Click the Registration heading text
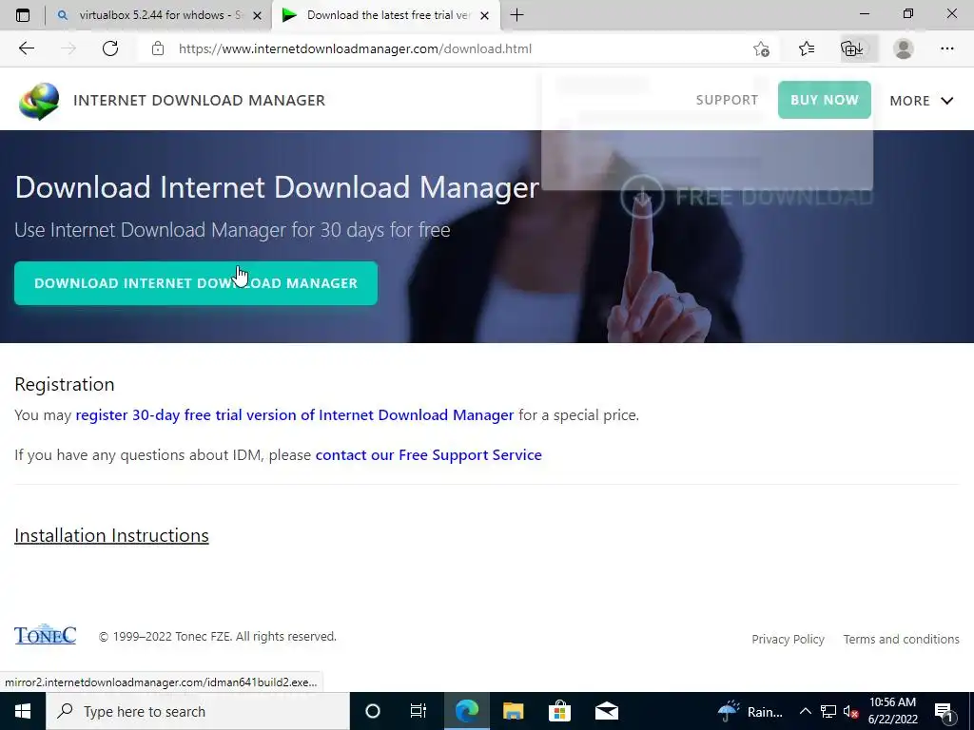 click(x=65, y=385)
